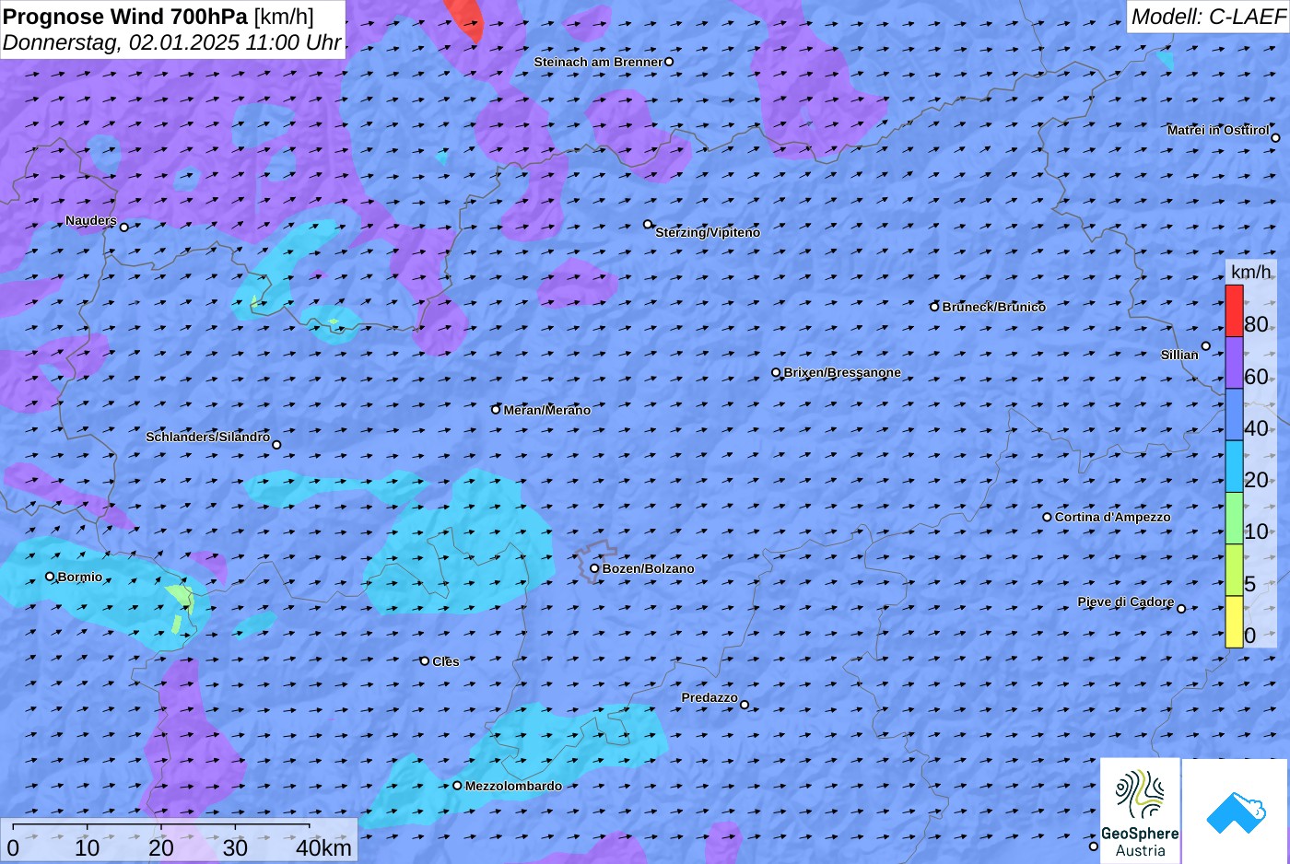Screen dimensions: 1290x864
Task: Select the Sterzing/Vipiteno map marker
Action: pos(648,224)
